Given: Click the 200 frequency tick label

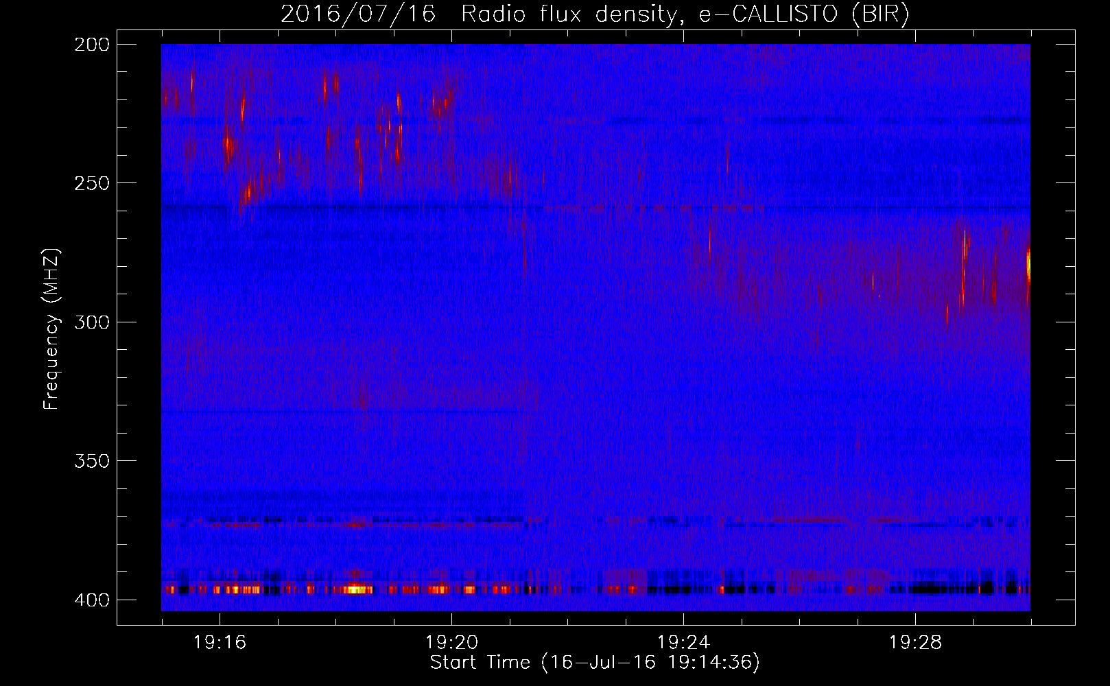Looking at the screenshot, I should tap(92, 45).
